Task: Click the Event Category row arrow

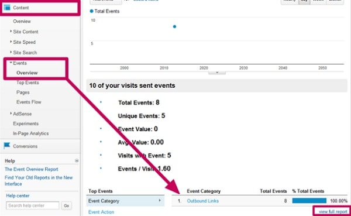Action: [160, 200]
